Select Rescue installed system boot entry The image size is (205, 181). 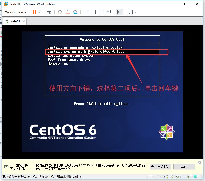pyautogui.click(x=71, y=56)
